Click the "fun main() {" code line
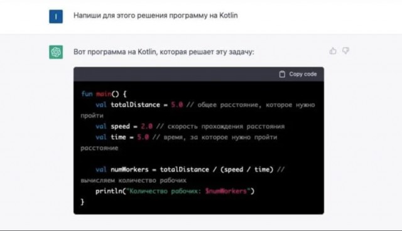402x231 pixels. click(104, 94)
